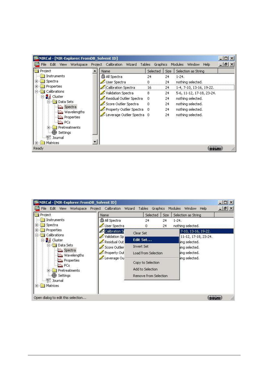Screen dimensions: 269x381
Task: Collapse the Calibrations node in the lower window tree
Action: [x=36, y=235]
